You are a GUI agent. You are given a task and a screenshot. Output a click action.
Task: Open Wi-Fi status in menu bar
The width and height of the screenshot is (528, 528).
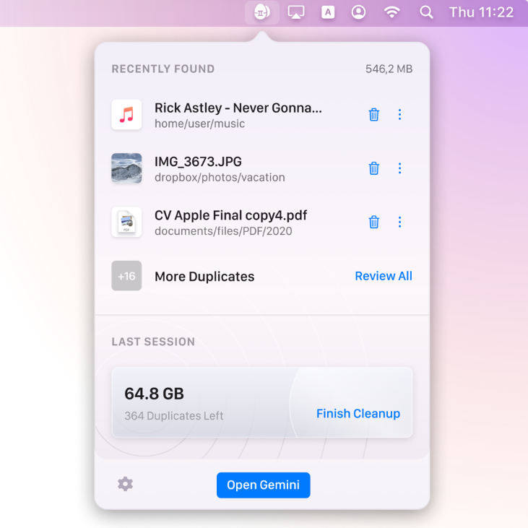coord(392,12)
